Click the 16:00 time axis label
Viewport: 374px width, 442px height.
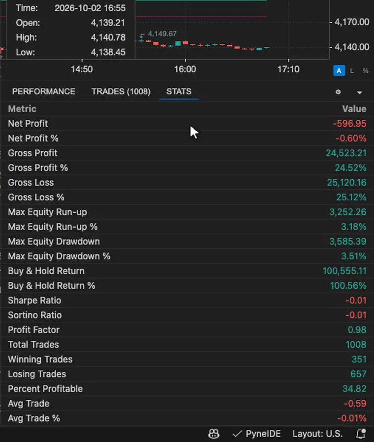185,69
